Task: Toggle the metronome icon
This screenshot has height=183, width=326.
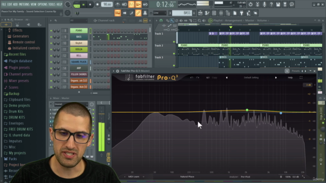Action: [118, 5]
